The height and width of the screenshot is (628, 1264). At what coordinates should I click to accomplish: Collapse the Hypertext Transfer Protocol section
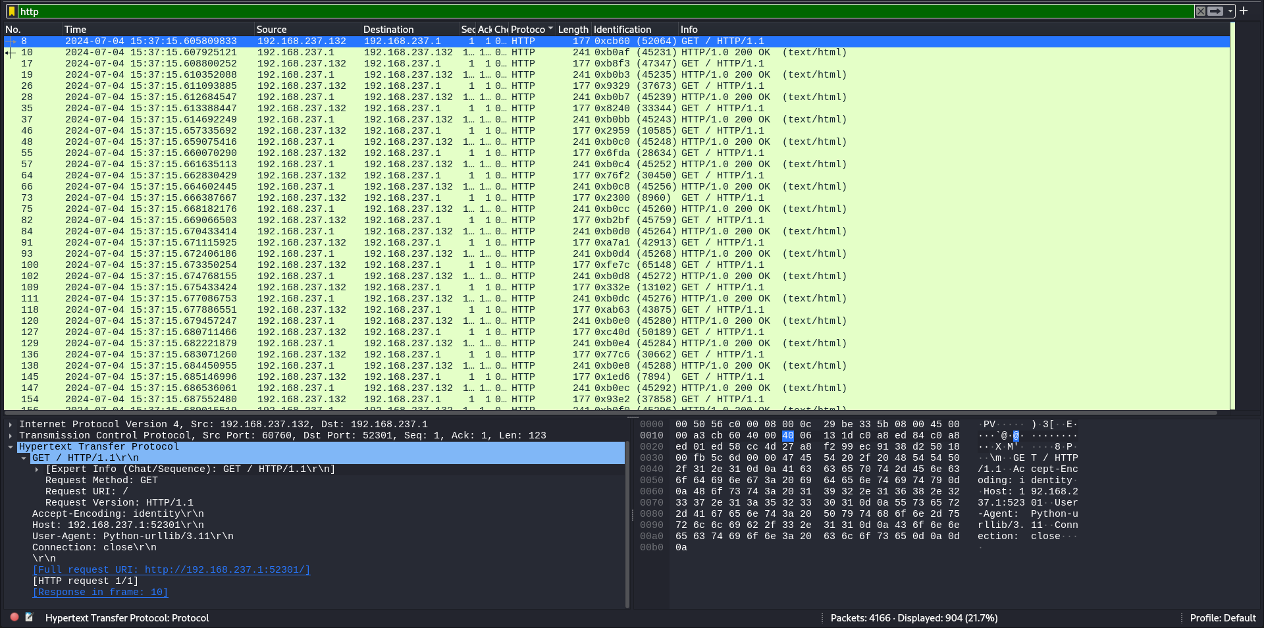coord(11,447)
